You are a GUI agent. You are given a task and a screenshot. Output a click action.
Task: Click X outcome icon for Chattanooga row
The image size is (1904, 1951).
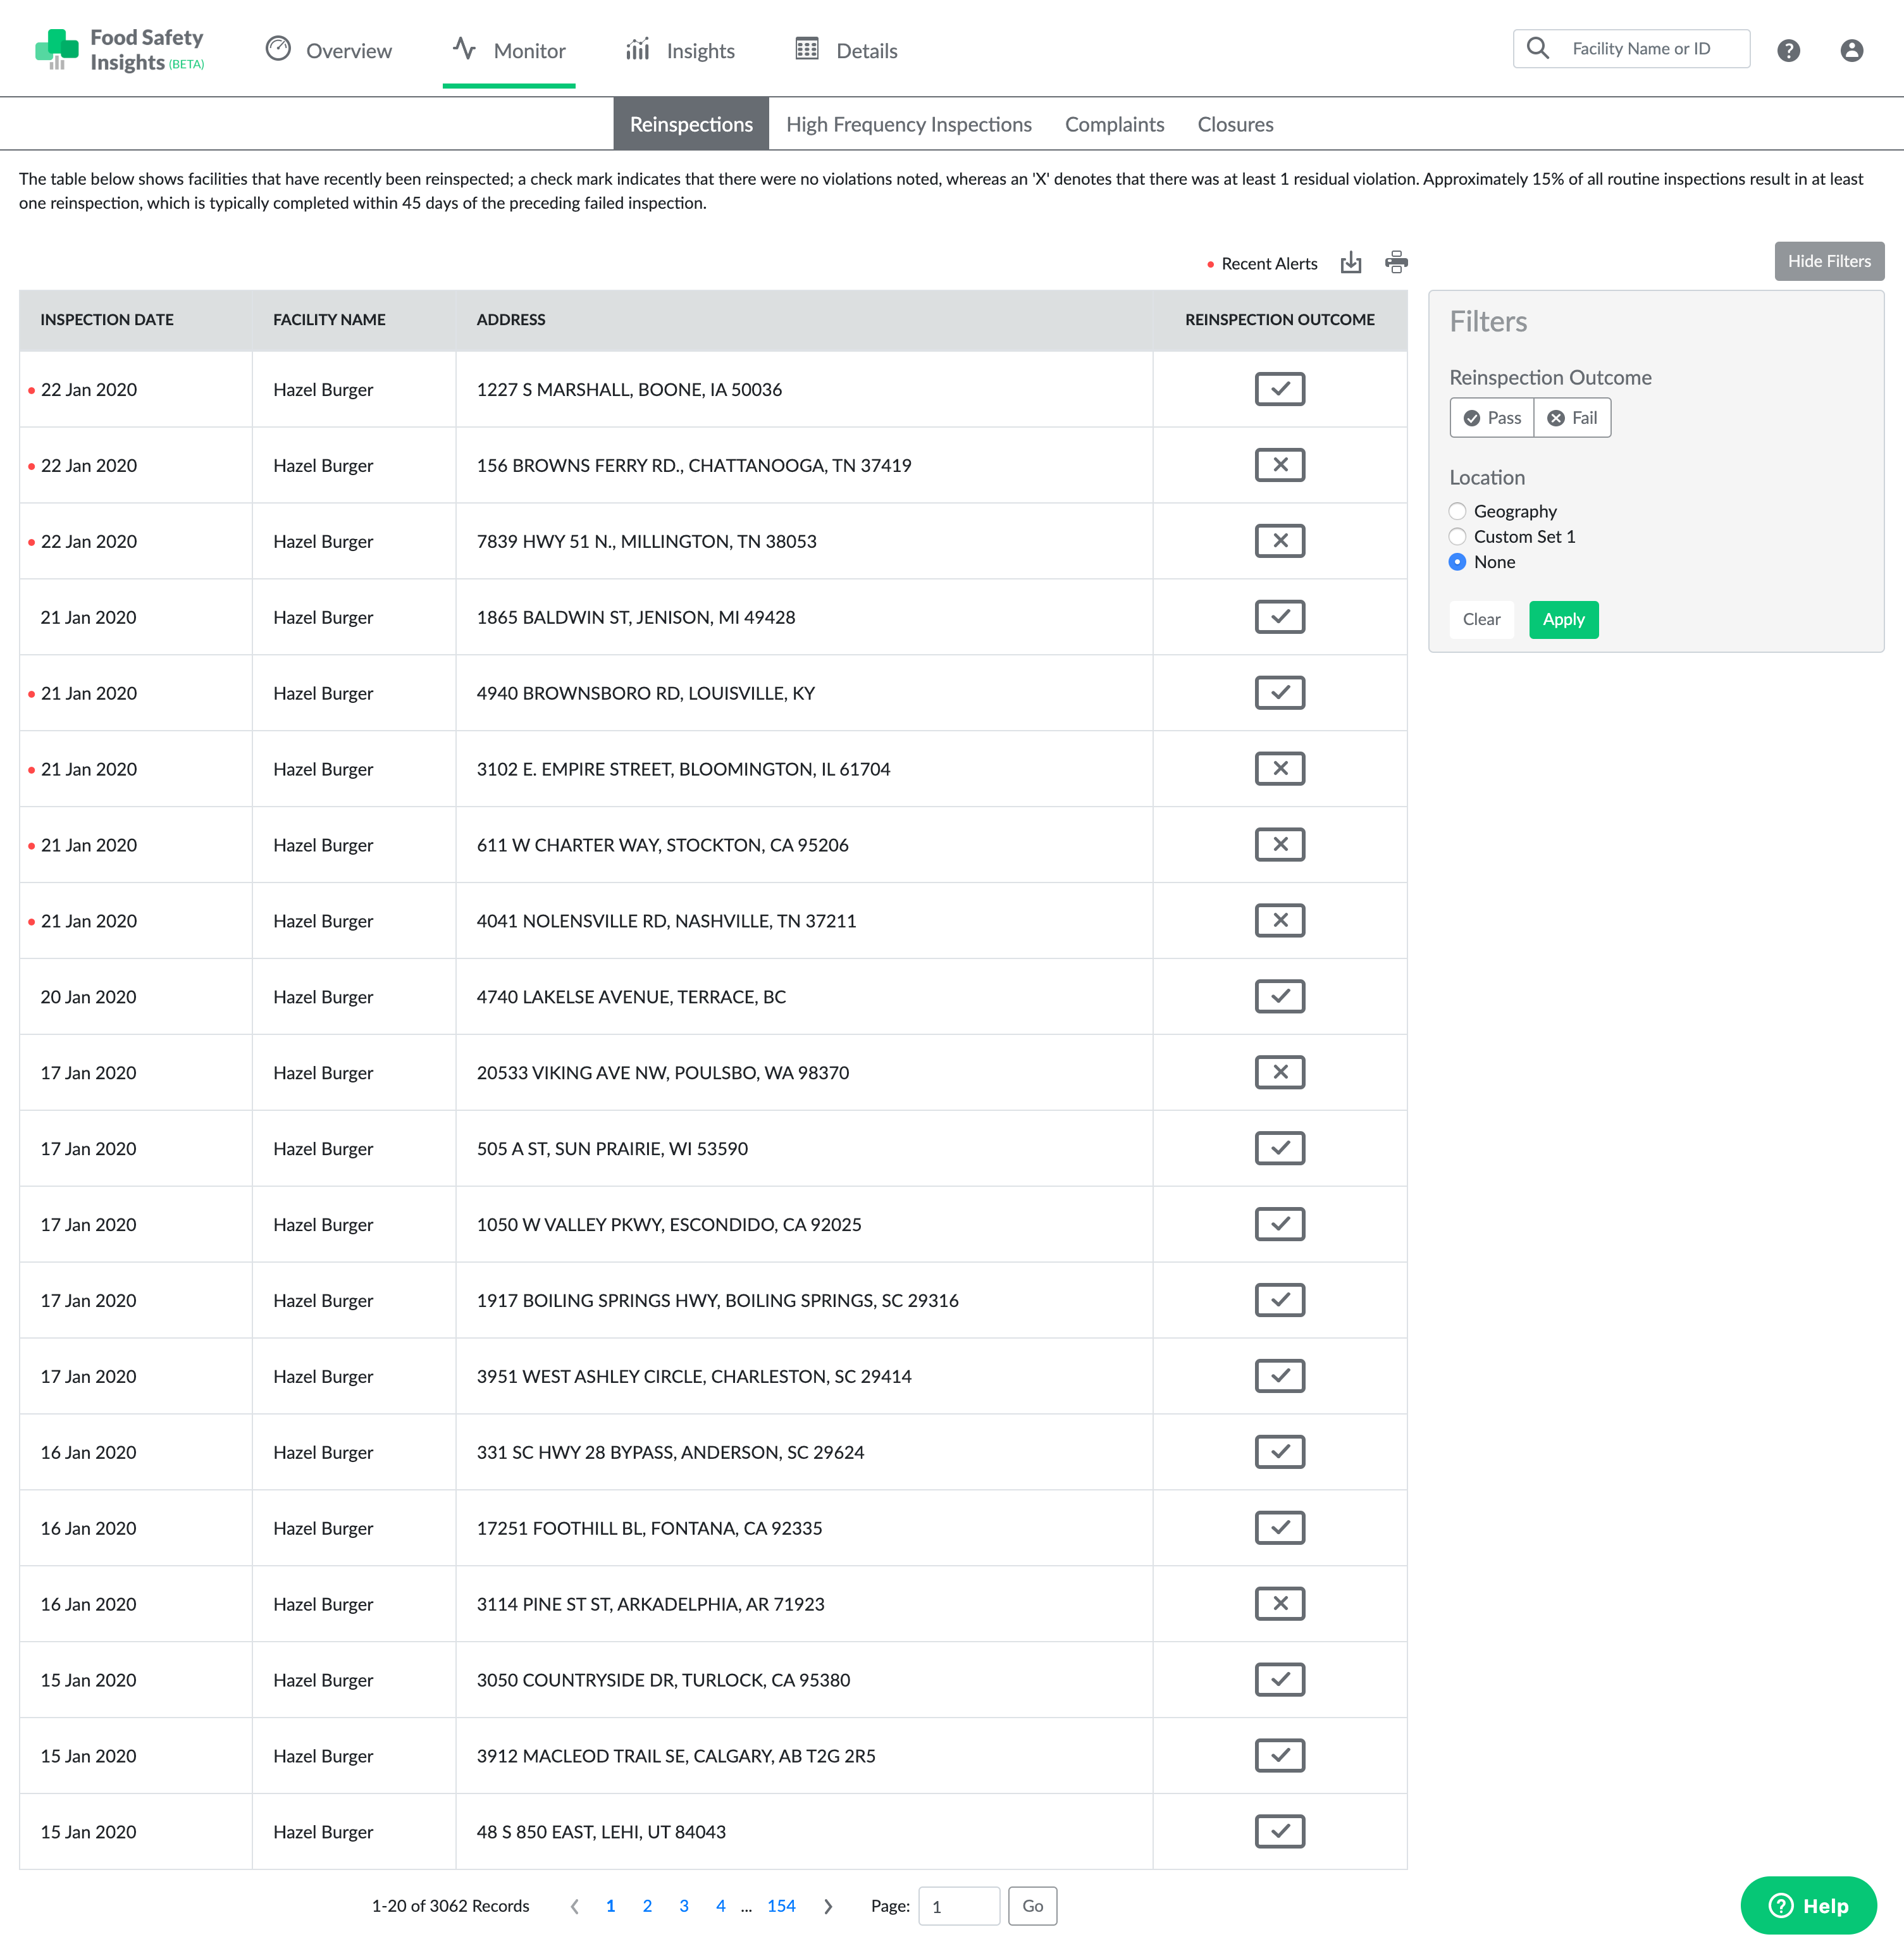[x=1279, y=465]
